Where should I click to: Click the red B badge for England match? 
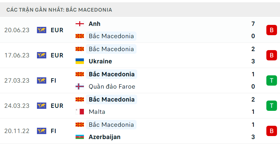(x=272, y=30)
